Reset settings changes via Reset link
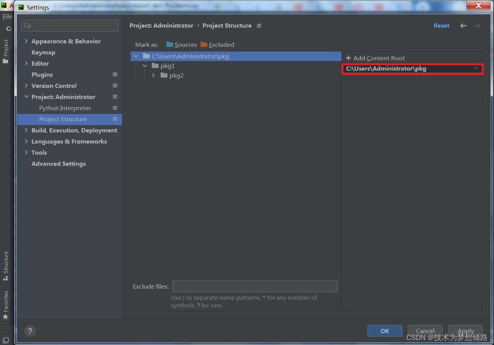494x345 pixels. click(441, 25)
